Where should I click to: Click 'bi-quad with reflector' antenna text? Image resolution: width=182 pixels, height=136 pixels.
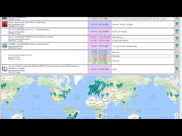120,41
